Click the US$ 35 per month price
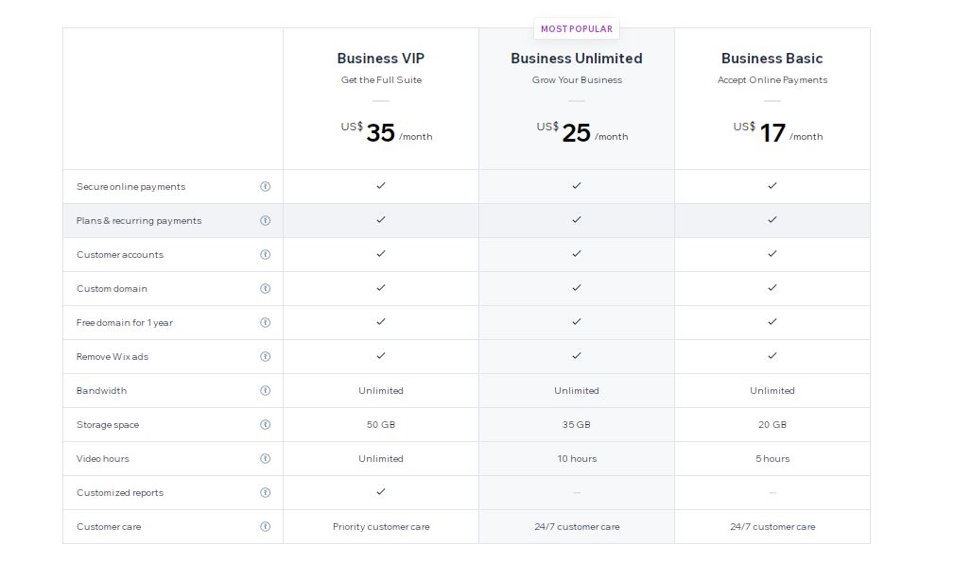The width and height of the screenshot is (954, 562). coord(387,132)
